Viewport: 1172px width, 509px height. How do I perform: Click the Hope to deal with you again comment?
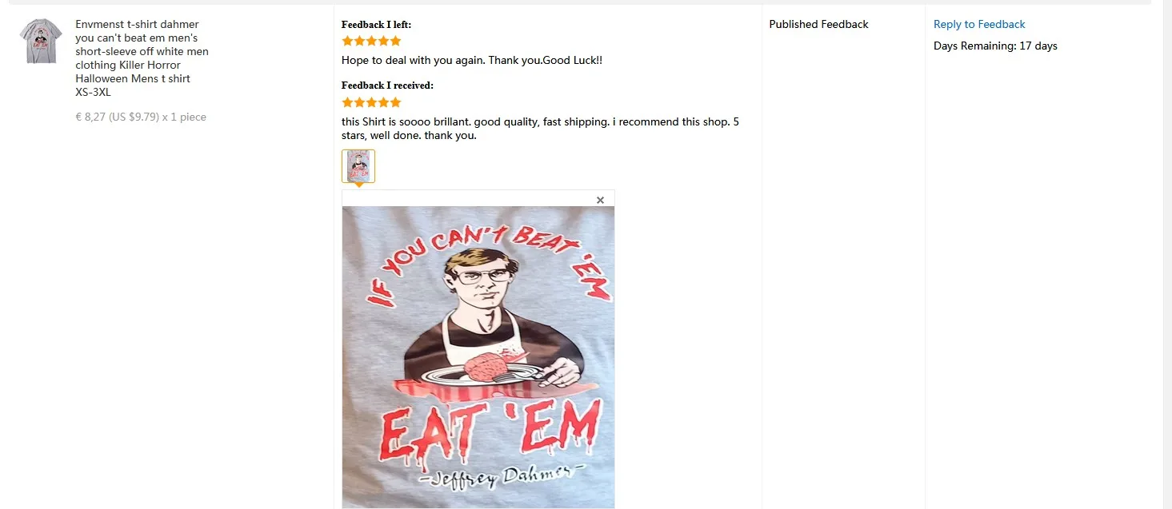(x=472, y=60)
